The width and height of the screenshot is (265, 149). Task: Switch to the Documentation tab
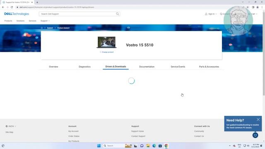[147, 67]
